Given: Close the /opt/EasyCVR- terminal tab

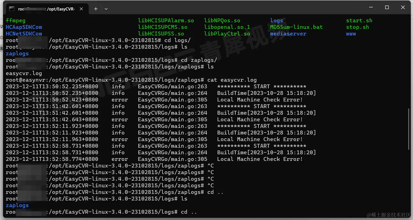Looking at the screenshot, I should pyautogui.click(x=81, y=9).
